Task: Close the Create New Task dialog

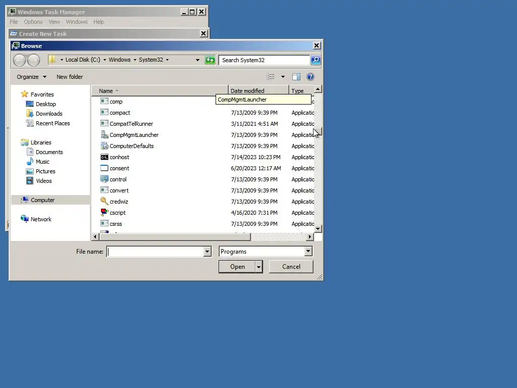Action: [203, 33]
